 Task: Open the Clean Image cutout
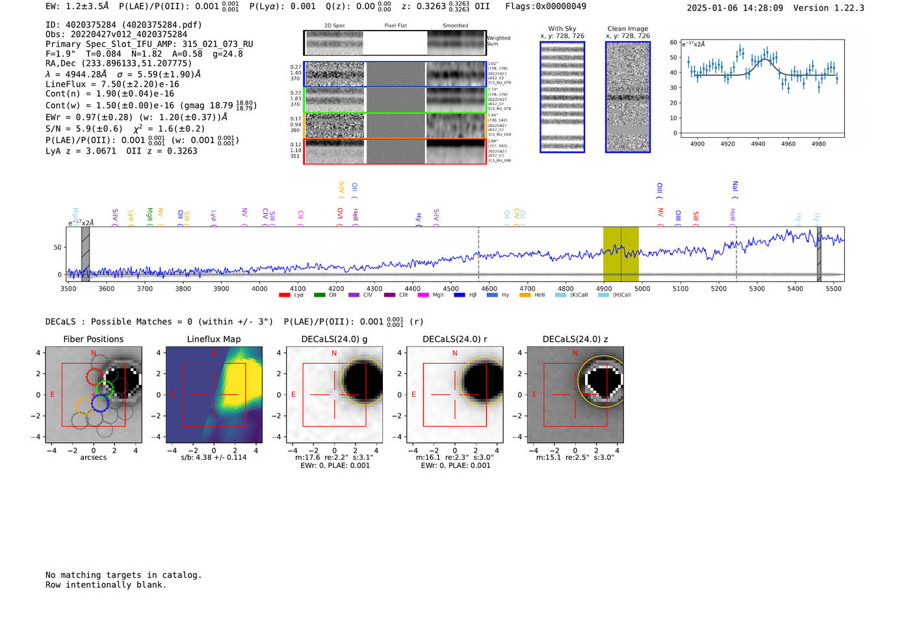click(x=628, y=97)
